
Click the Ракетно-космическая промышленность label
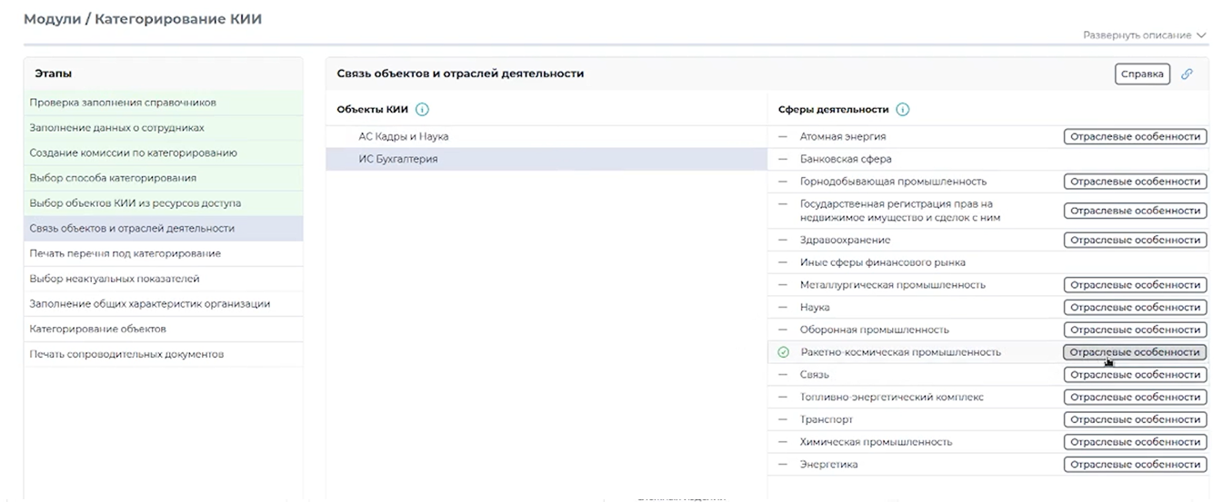click(901, 352)
